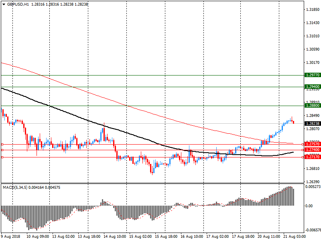Click the OHLC quote values in chart header
Screen dimensions: 321x241
click(x=59, y=4)
